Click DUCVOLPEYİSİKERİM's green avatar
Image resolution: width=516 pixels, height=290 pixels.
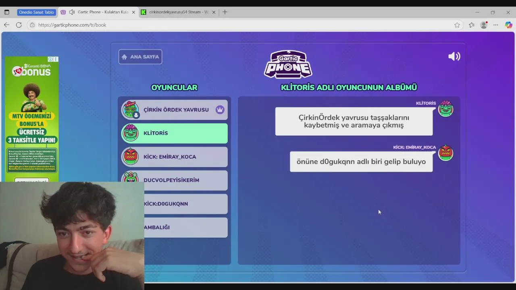131,177
